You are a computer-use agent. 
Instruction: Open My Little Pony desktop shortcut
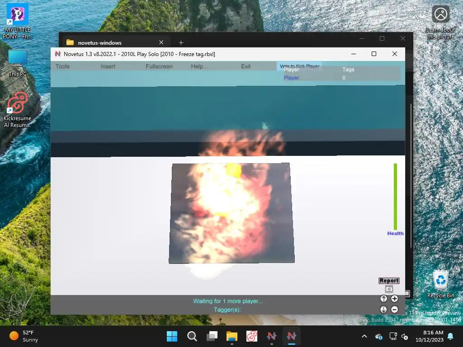click(18, 22)
